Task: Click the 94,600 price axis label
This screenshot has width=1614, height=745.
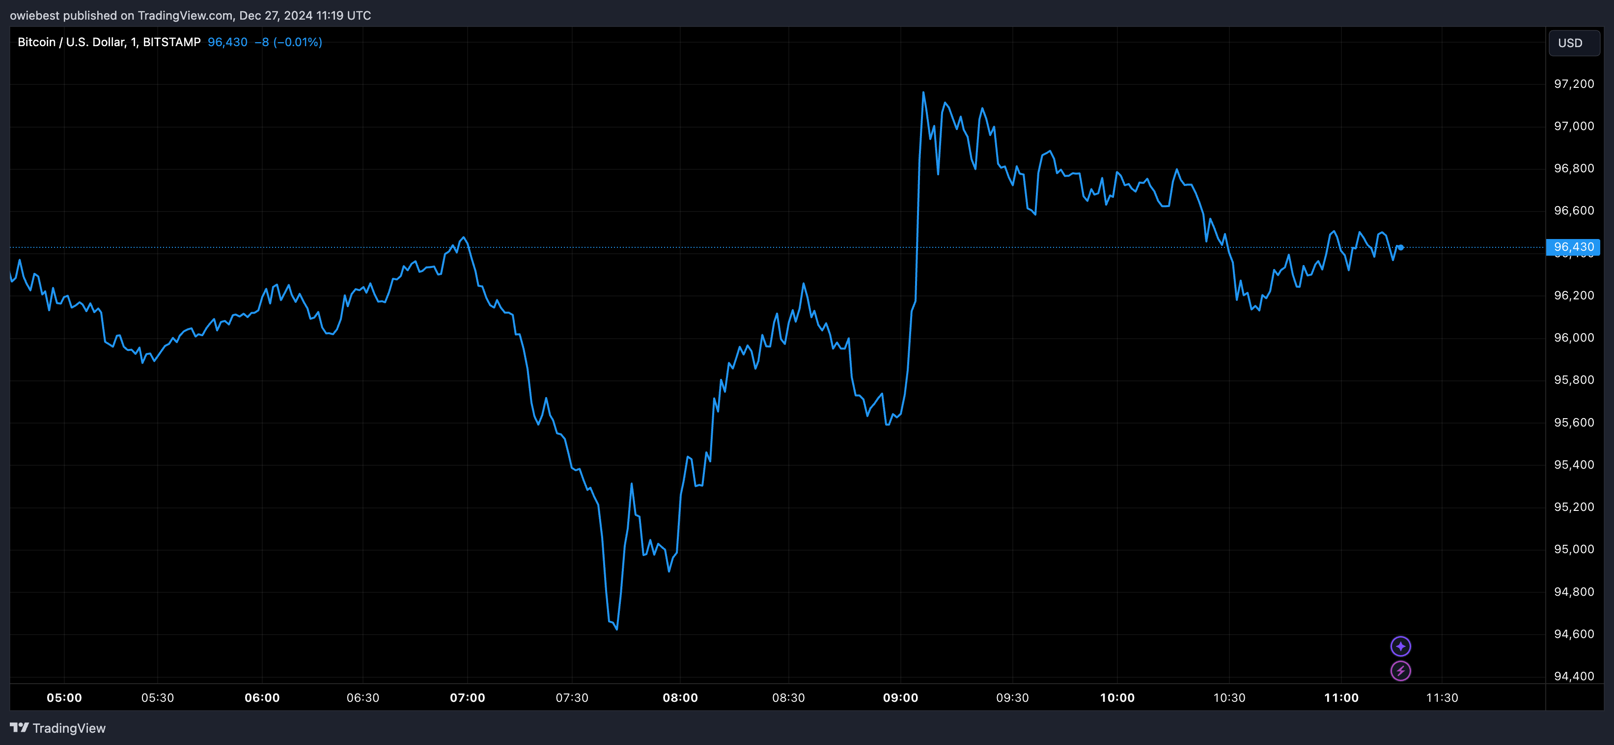Action: point(1574,634)
